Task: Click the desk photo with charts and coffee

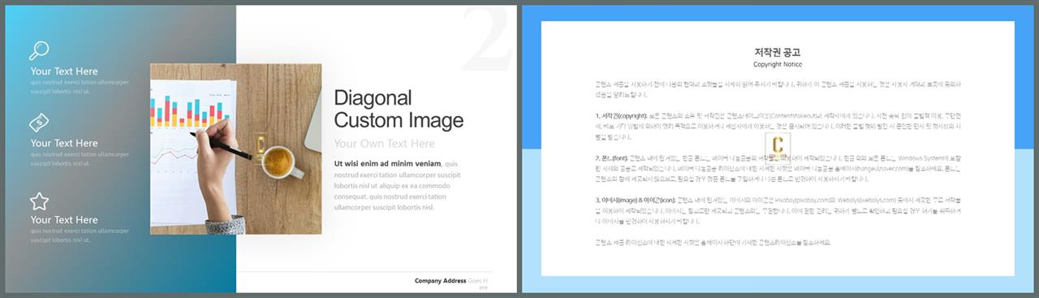Action: 235,149
